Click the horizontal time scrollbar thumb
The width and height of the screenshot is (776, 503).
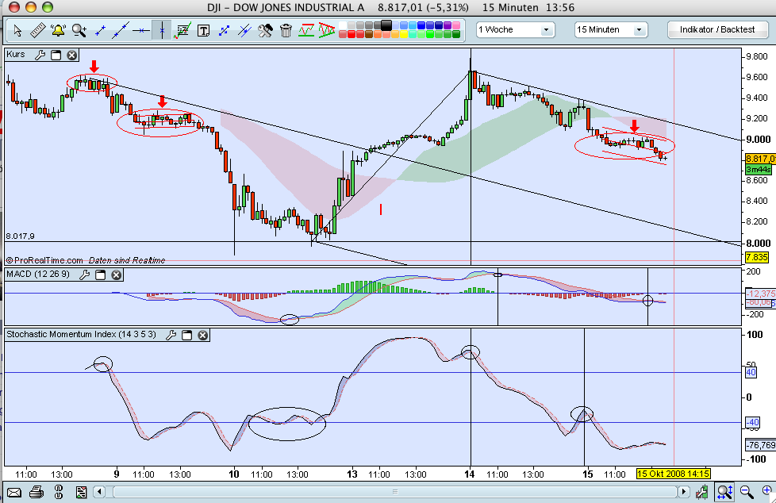point(395,492)
